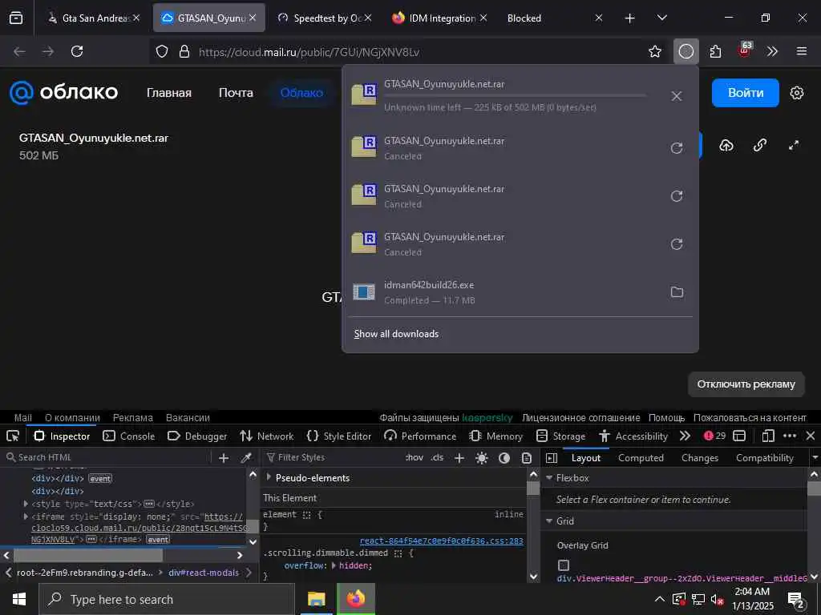821x615 pixels.
Task: Collapse the Flexbox section
Action: [549, 478]
